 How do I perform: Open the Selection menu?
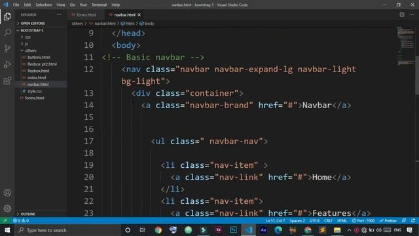(x=44, y=5)
